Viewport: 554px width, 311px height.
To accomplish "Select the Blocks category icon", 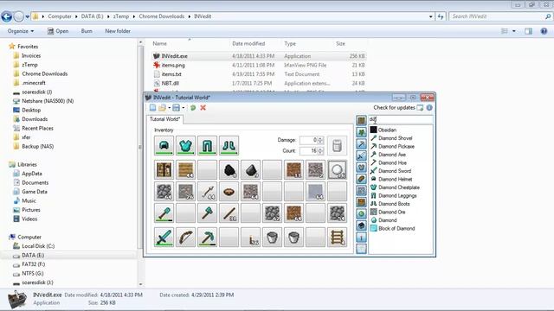I will pos(361,121).
